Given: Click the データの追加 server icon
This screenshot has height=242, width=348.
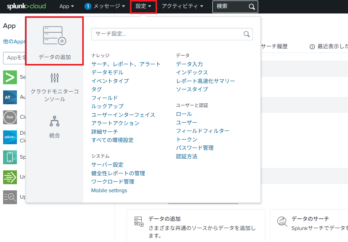Looking at the screenshot, I should [x=55, y=35].
